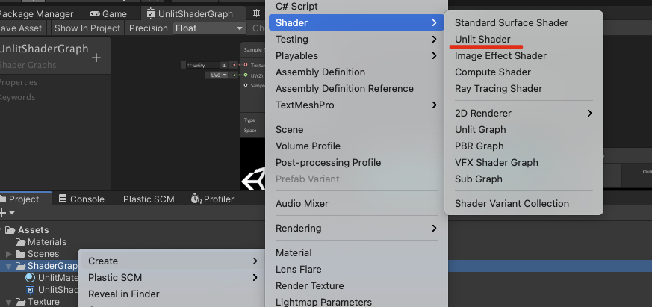Open the 2D Renderer submenu
Image resolution: width=652 pixels, height=307 pixels.
(x=524, y=113)
